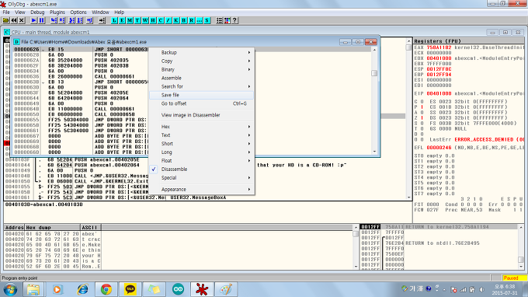This screenshot has height=297, width=528.
Task: Show Windows list (W button)
Action: 145,20
